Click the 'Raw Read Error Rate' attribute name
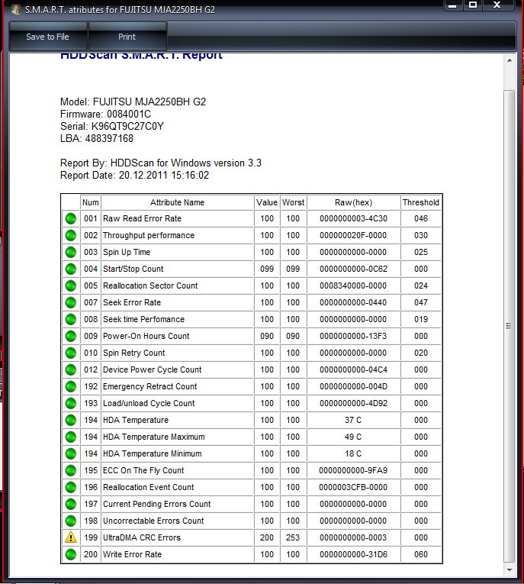 (142, 218)
